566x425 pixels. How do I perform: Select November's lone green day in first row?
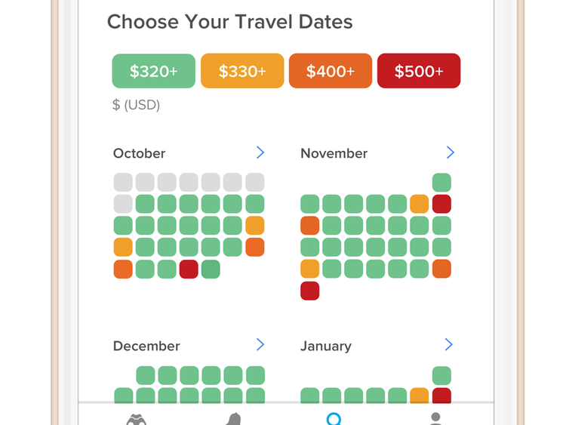441,183
